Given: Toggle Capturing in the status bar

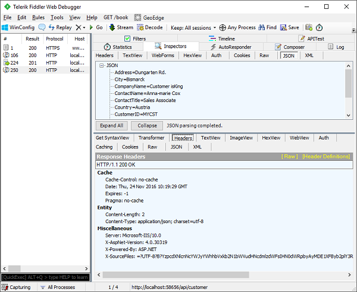Looking at the screenshot, I should tap(16, 287).
